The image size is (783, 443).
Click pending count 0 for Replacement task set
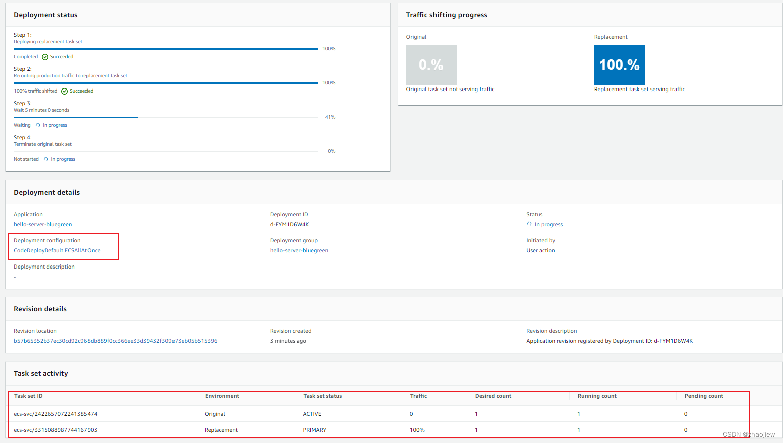click(x=686, y=430)
